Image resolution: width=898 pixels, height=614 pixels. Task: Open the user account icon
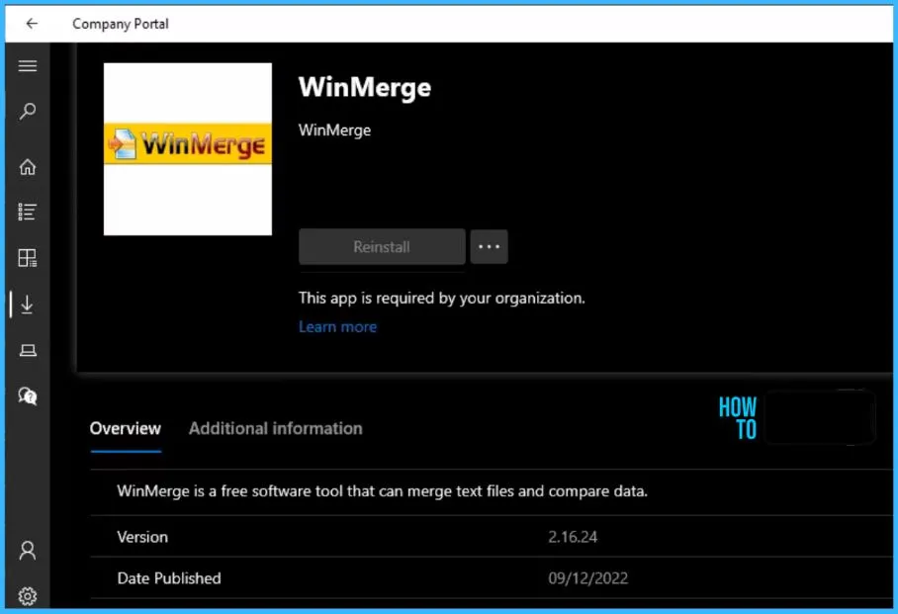point(28,551)
